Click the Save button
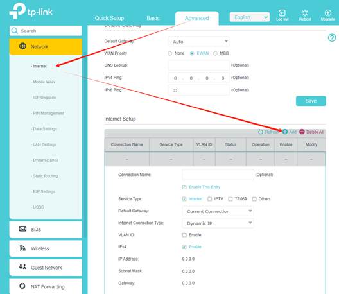Viewport: 339px width, 294px height. tap(311, 101)
